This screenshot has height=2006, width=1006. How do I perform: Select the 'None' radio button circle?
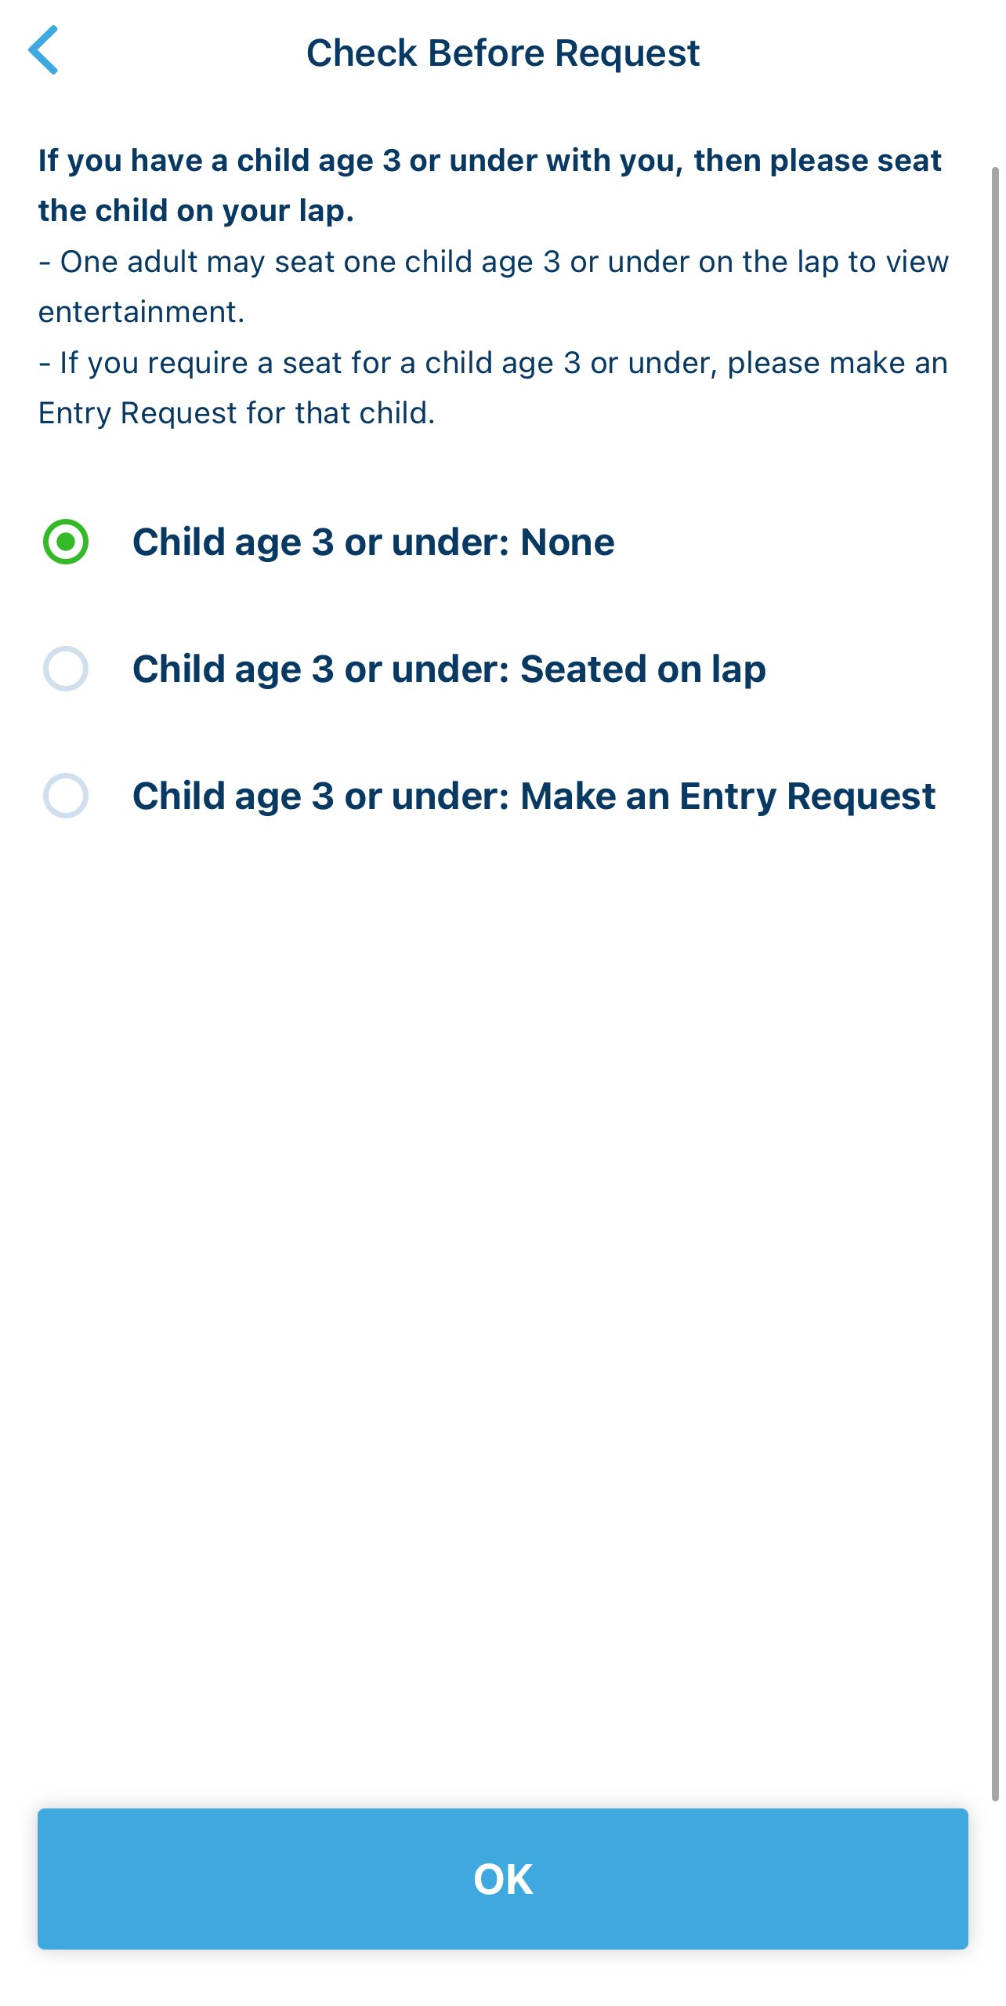tap(66, 542)
